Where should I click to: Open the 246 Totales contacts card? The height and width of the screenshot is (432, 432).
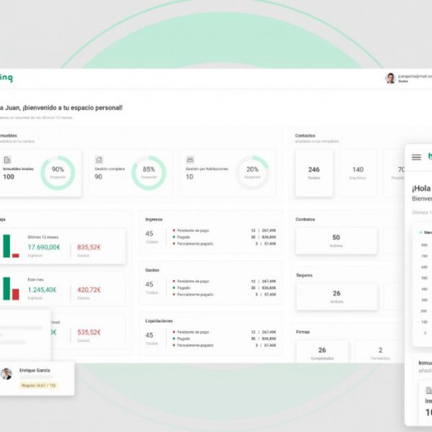point(314,173)
